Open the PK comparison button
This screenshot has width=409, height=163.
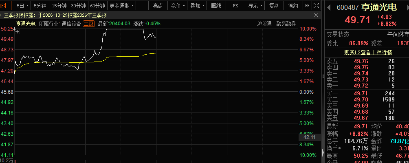click(x=235, y=6)
